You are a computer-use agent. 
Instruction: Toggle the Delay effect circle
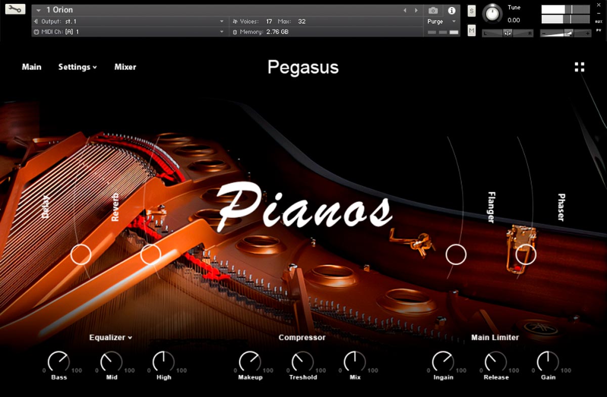tap(81, 255)
